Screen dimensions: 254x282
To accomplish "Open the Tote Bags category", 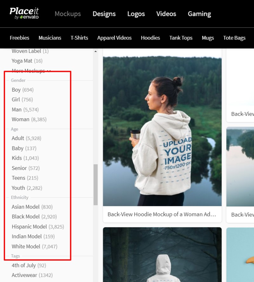I will (234, 38).
